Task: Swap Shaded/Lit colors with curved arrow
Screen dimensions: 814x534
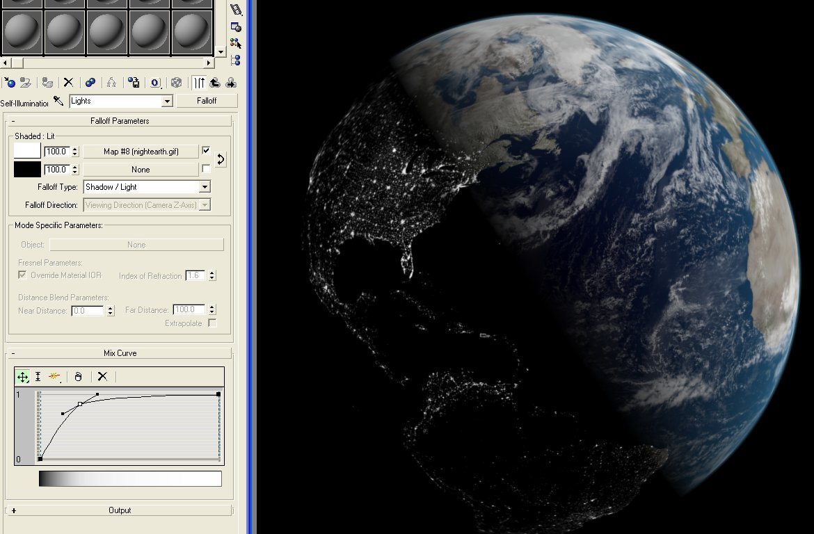Action: [x=221, y=159]
